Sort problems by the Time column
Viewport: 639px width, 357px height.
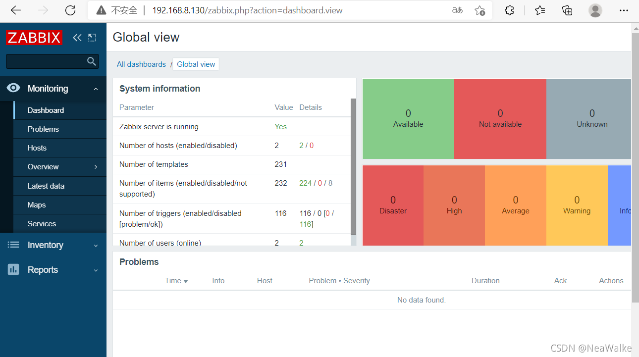[176, 281]
